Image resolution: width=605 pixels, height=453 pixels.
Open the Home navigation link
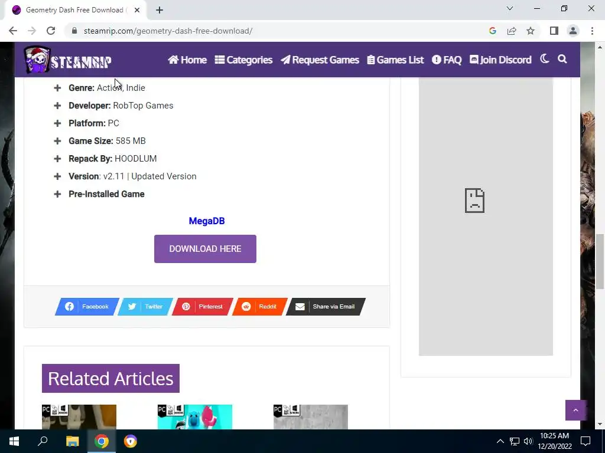(187, 60)
